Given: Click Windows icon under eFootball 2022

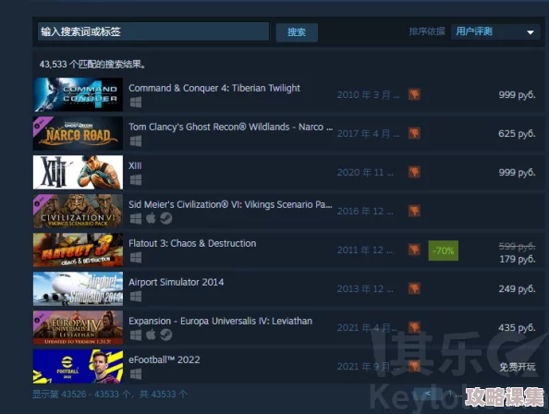Looking at the screenshot, I should pos(136,374).
